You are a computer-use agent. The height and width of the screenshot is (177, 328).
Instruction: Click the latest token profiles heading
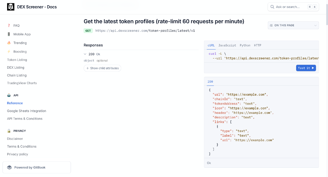(164, 21)
